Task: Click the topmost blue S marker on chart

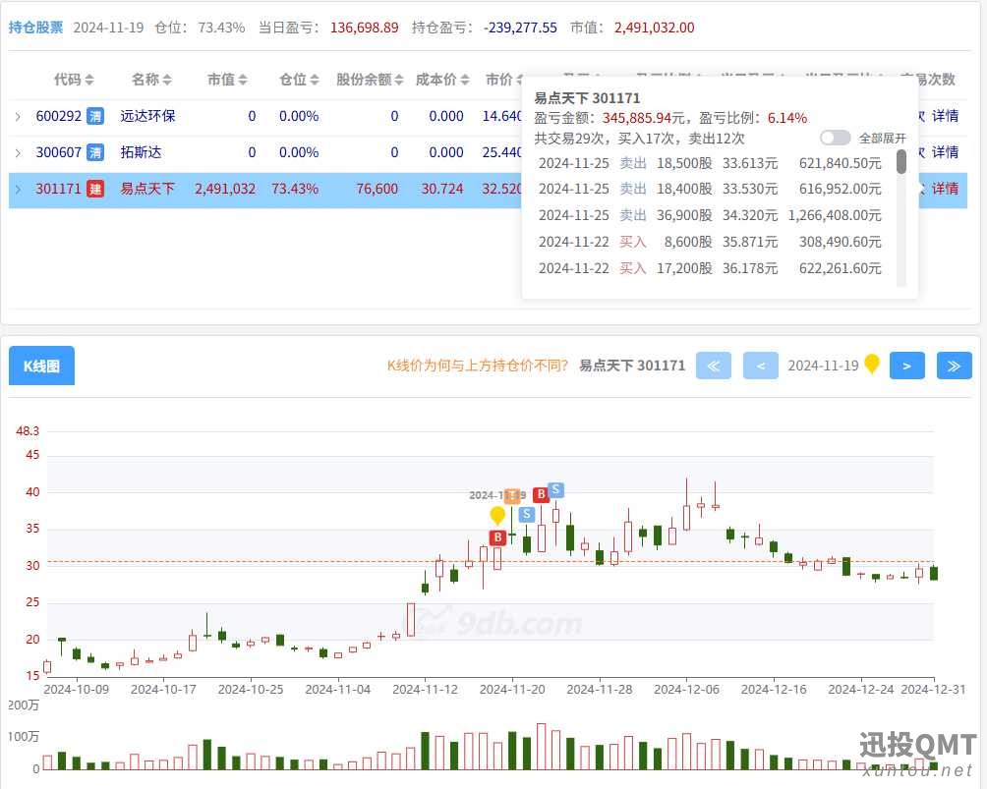Action: pos(555,489)
